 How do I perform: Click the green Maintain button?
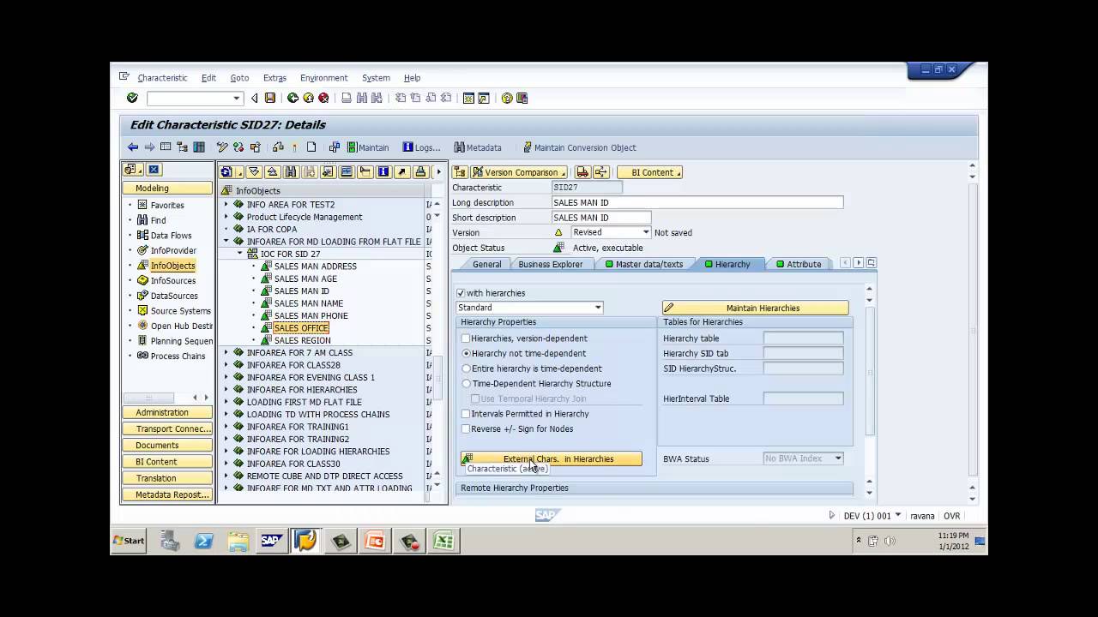coord(368,147)
